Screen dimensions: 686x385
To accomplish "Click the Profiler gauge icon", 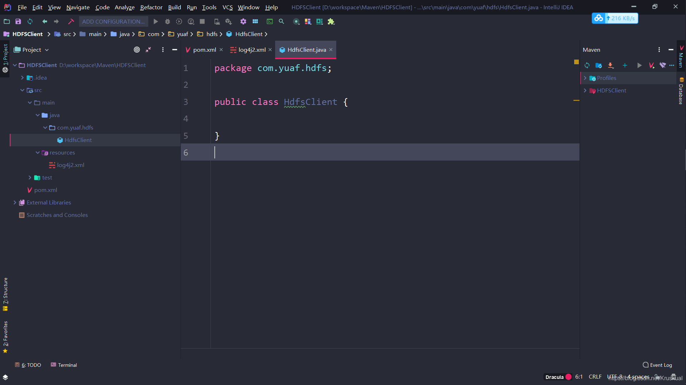I will pos(191,21).
